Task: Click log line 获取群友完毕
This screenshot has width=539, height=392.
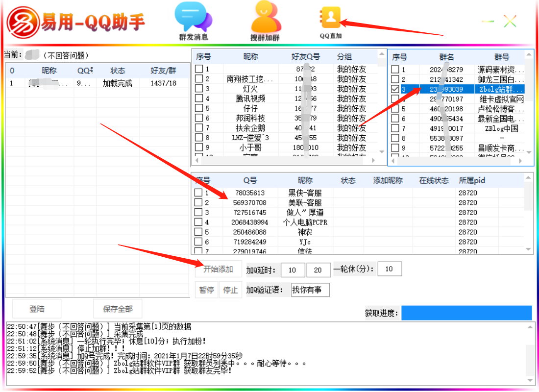Action: click(x=119, y=370)
